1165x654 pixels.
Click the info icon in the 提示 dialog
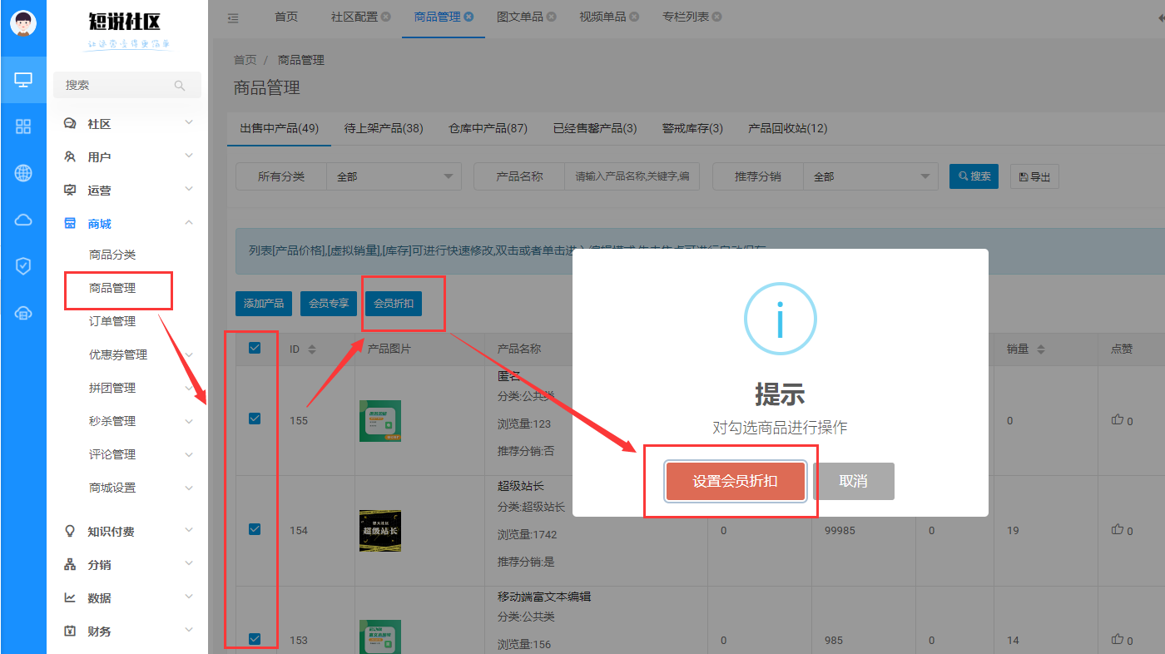(x=780, y=320)
